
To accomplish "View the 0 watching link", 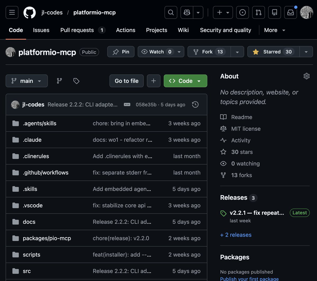I will pos(240,163).
